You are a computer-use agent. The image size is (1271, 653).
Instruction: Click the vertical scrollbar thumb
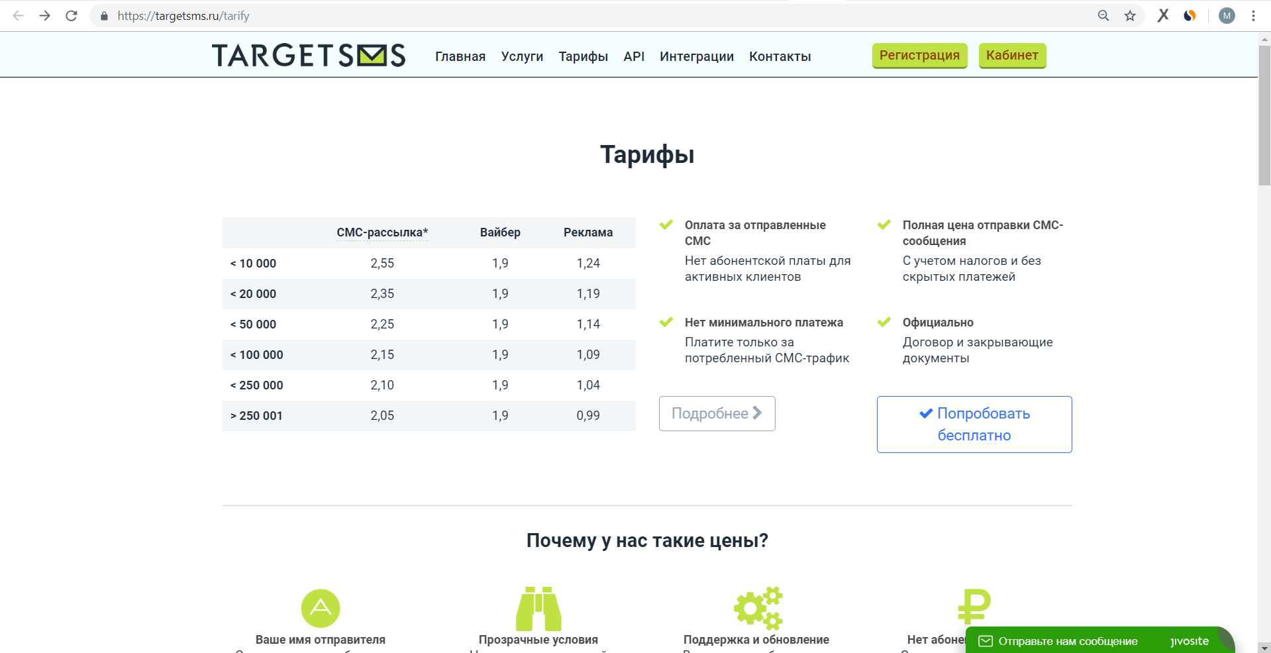click(1264, 116)
